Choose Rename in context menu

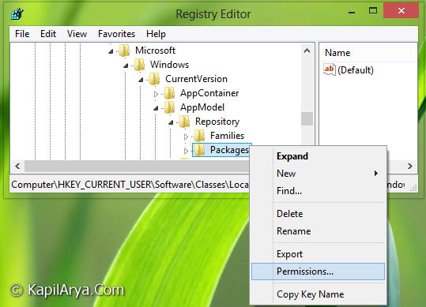pos(319,231)
